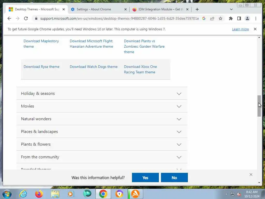Switch to the Desktop Themes tab

(x=37, y=9)
